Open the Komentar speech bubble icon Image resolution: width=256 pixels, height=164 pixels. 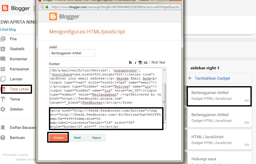pyautogui.click(x=3, y=59)
